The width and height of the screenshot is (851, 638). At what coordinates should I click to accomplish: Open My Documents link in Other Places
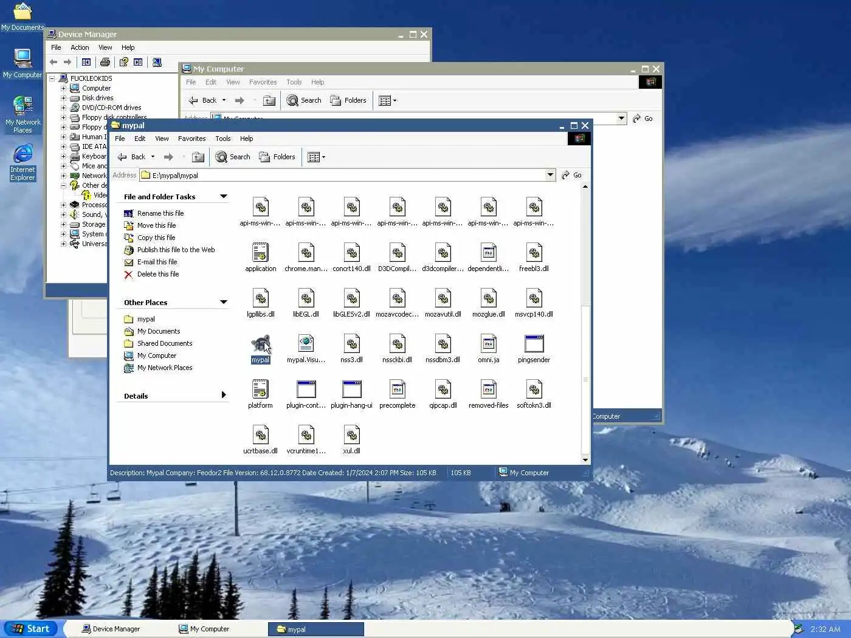[159, 331]
